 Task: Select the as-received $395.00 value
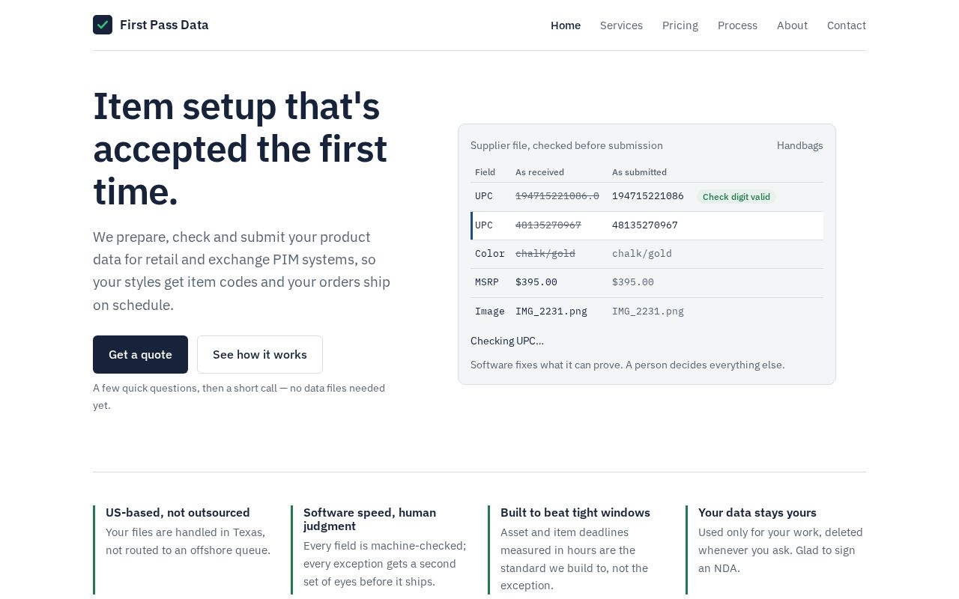click(536, 282)
